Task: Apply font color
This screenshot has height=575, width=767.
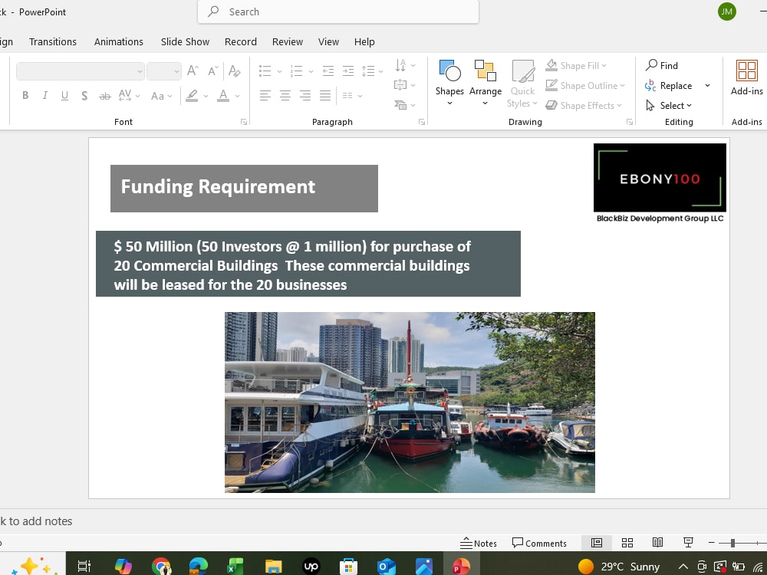Action: tap(223, 95)
